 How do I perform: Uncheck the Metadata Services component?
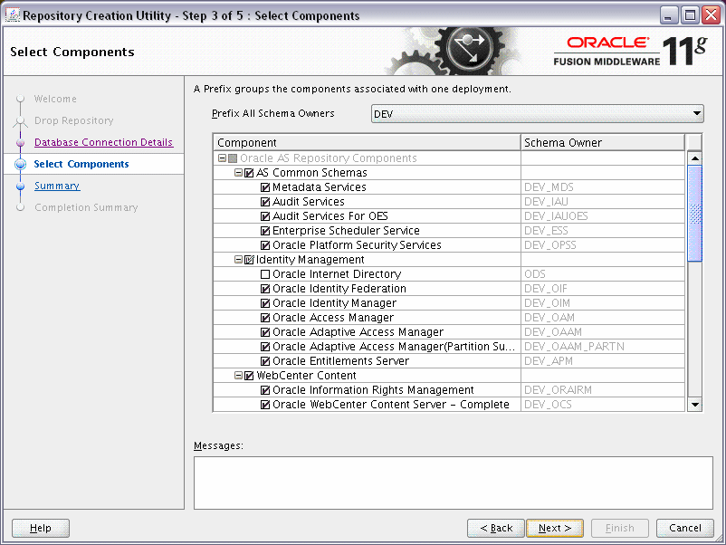click(265, 186)
